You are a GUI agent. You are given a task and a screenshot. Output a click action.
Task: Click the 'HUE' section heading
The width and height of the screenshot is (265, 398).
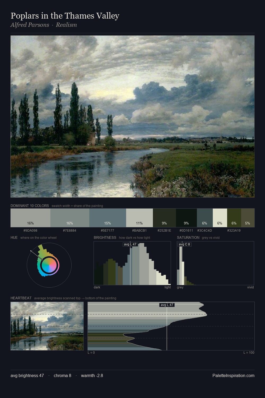click(x=14, y=237)
